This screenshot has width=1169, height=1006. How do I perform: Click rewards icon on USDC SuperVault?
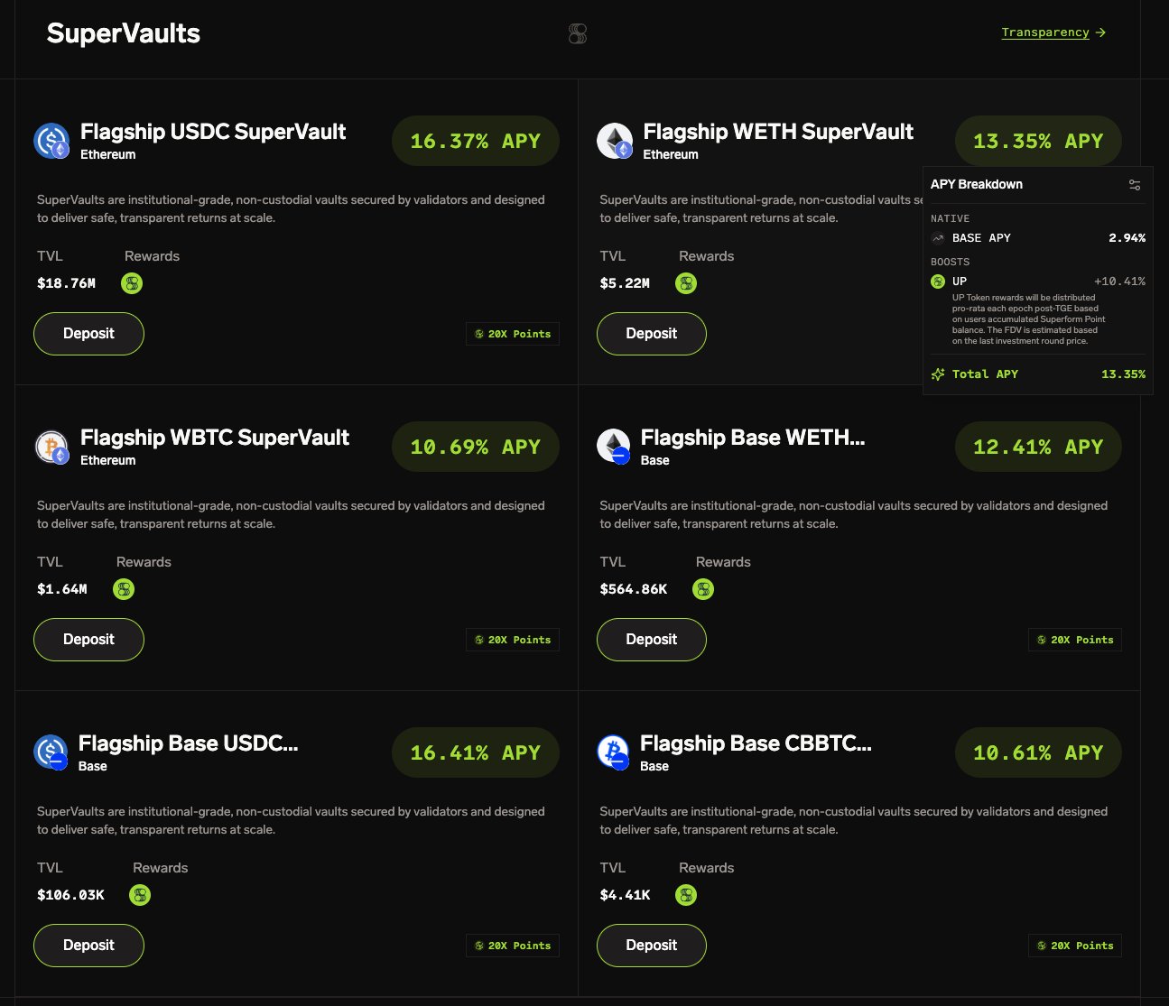click(x=132, y=283)
